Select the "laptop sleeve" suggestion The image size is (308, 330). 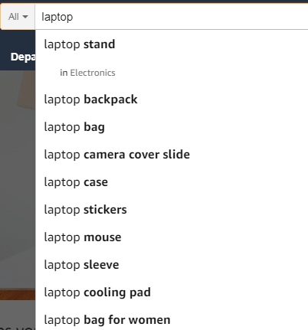172,265
